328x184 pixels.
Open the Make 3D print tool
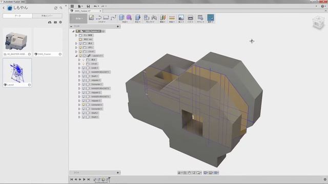click(x=190, y=18)
